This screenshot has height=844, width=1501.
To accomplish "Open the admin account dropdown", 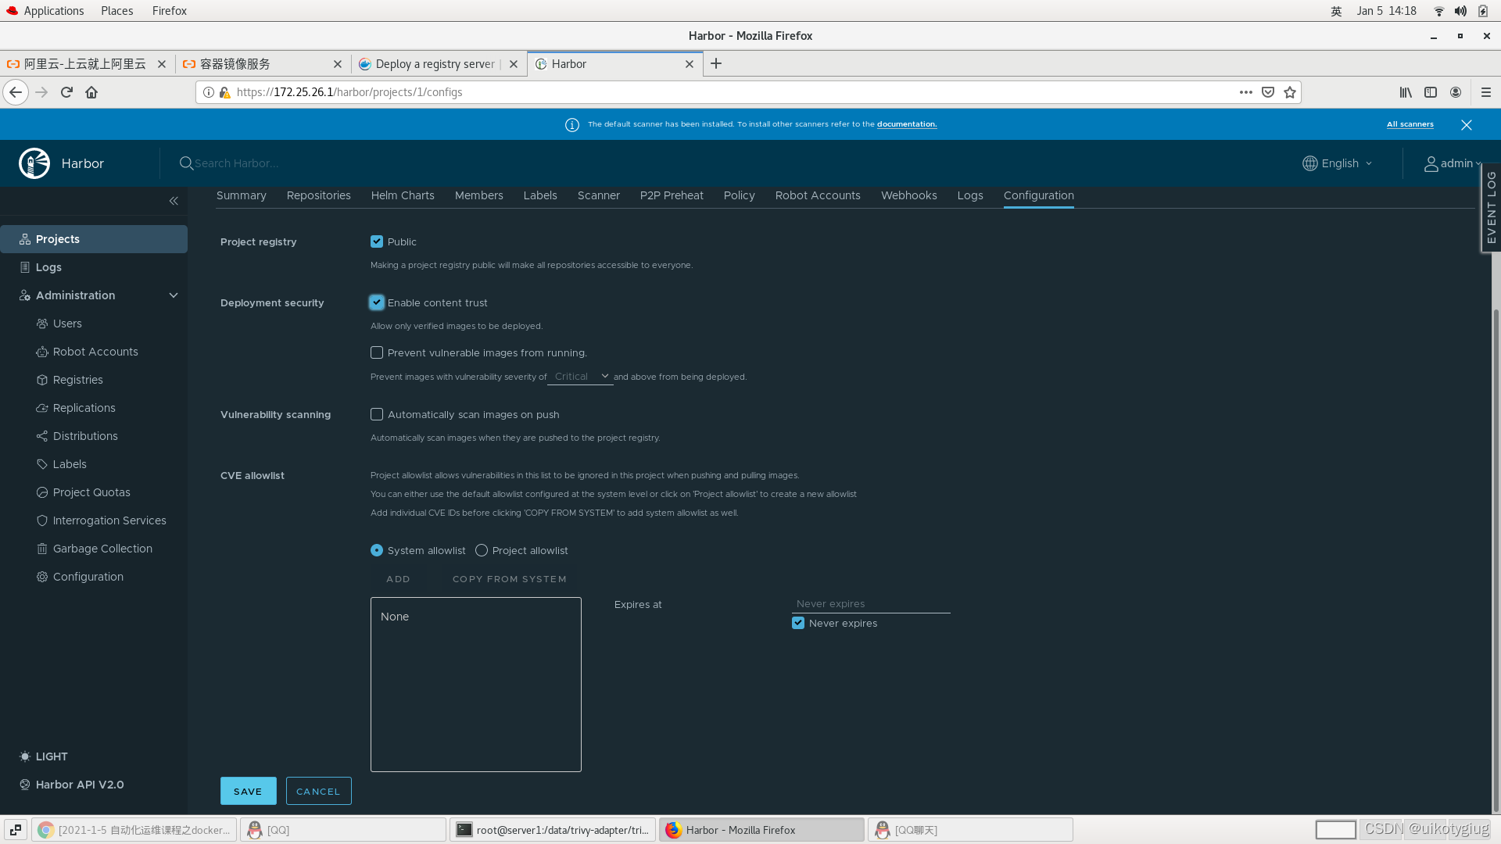I will tap(1453, 163).
